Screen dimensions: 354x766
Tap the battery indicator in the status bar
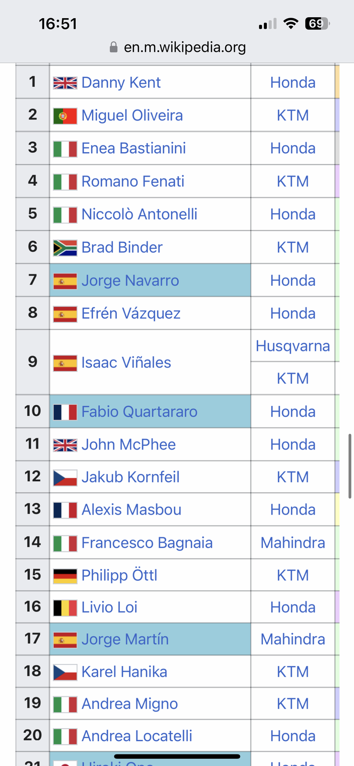click(317, 23)
